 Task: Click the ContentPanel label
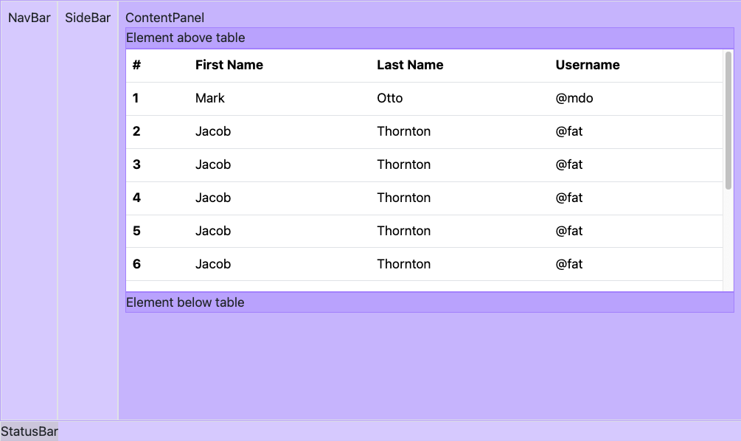tap(163, 18)
